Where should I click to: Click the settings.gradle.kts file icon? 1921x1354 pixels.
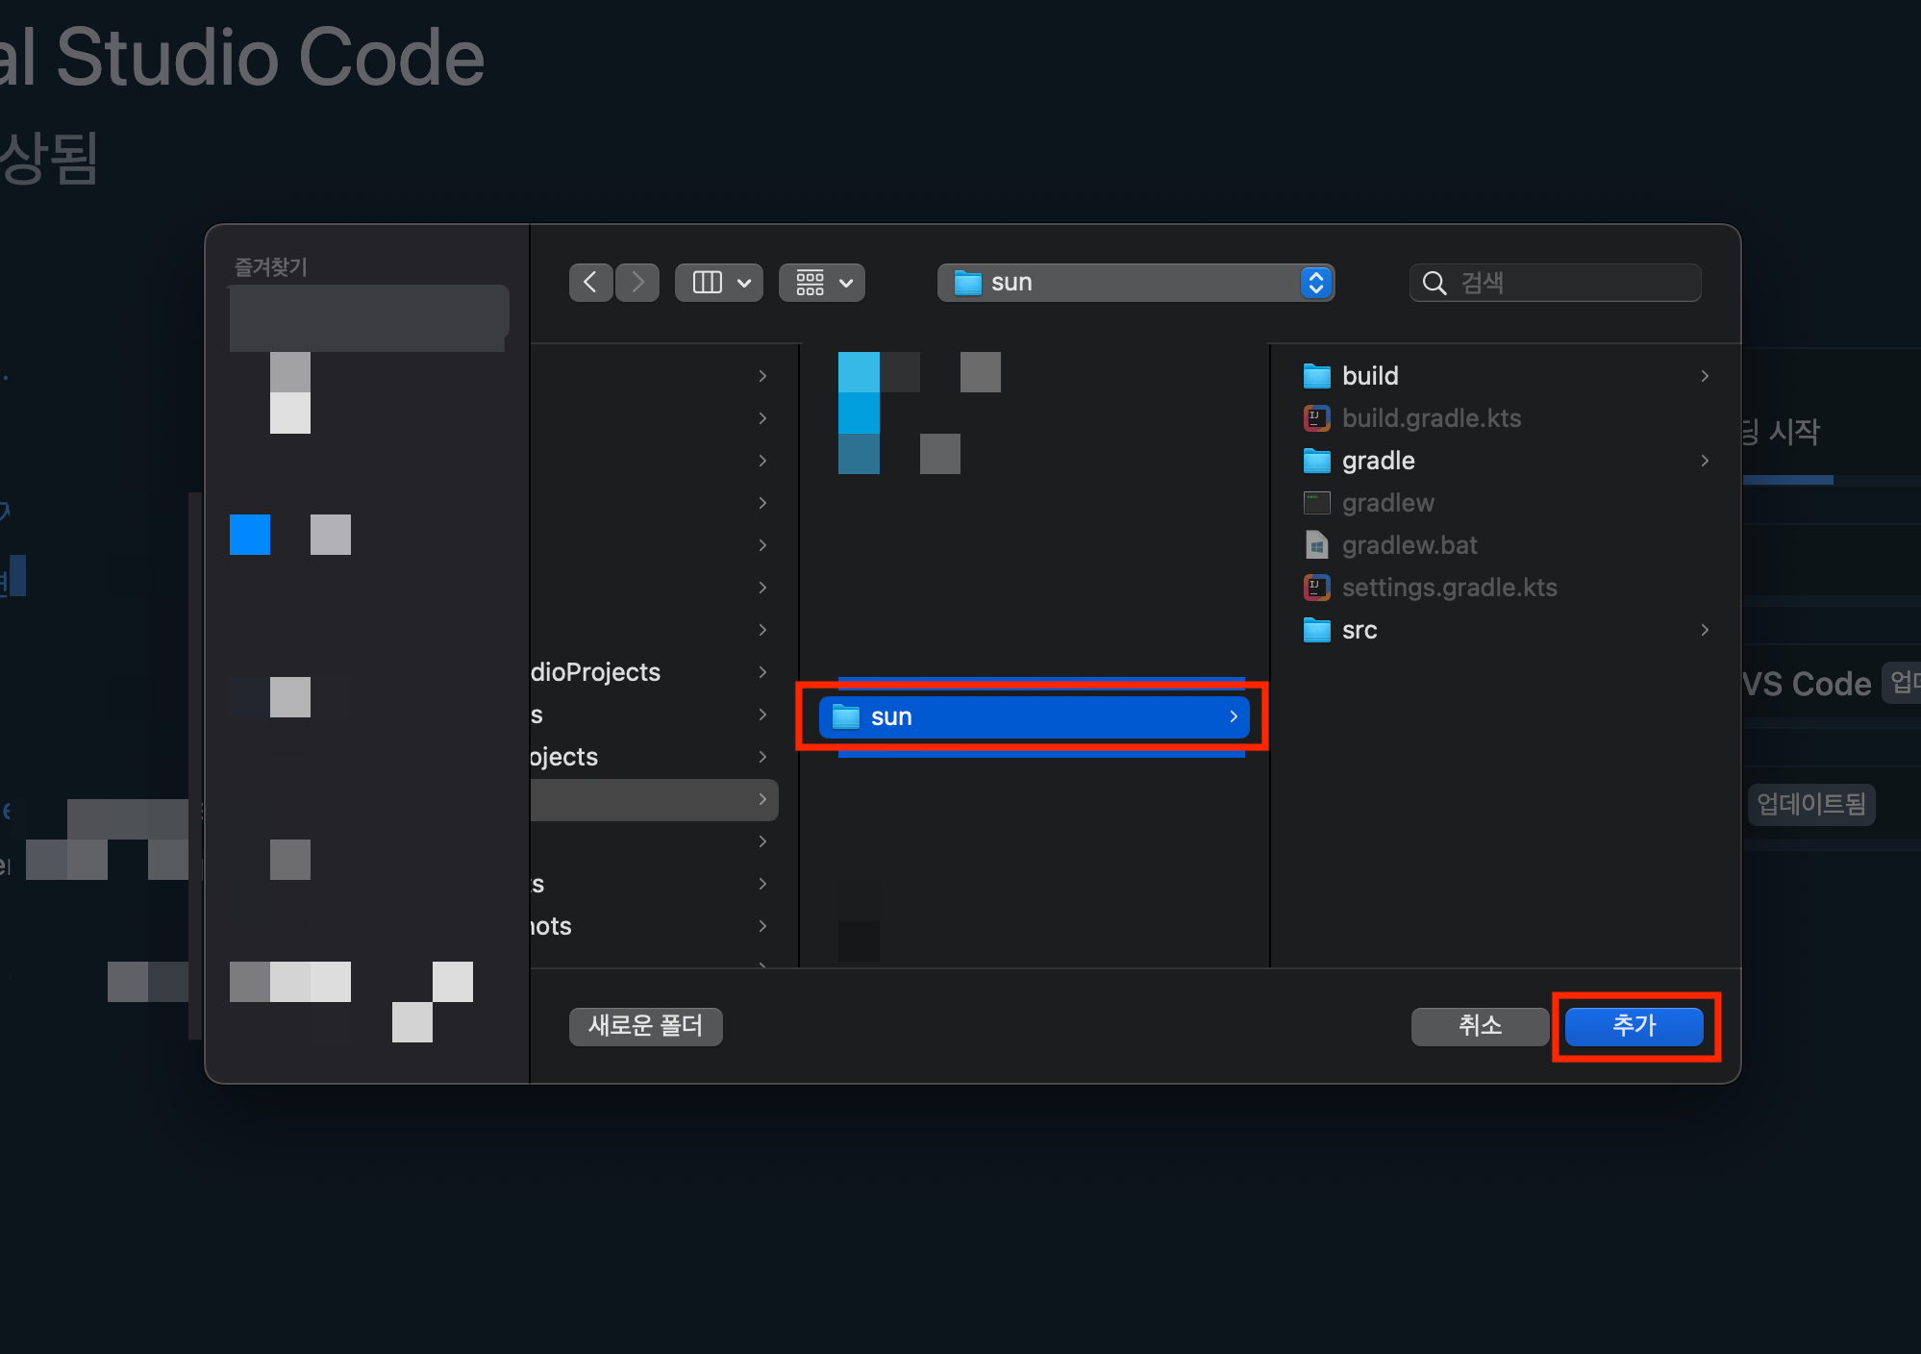coord(1316,588)
